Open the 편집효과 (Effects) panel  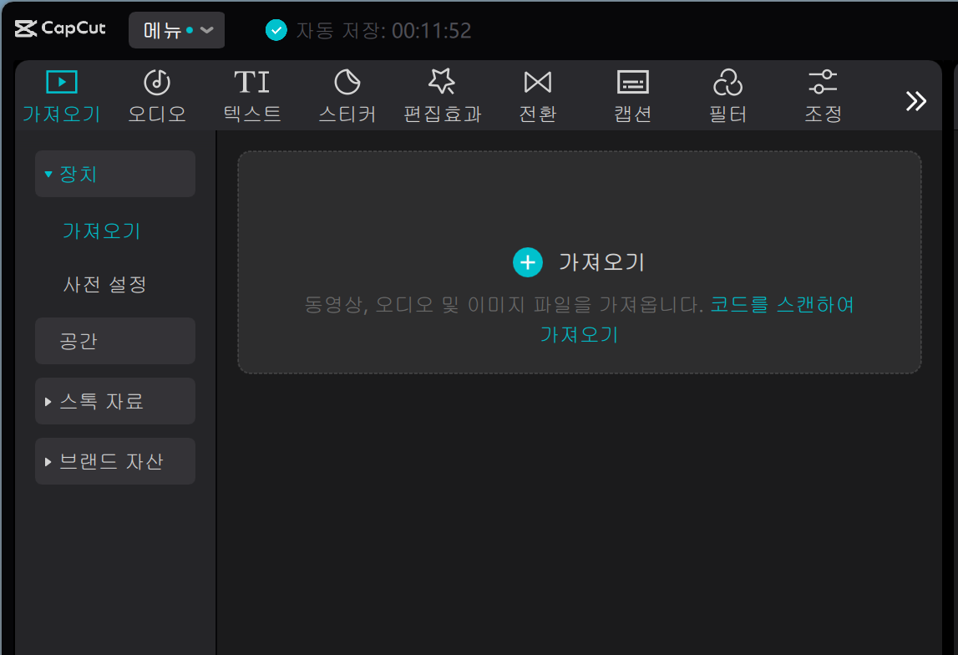coord(442,94)
